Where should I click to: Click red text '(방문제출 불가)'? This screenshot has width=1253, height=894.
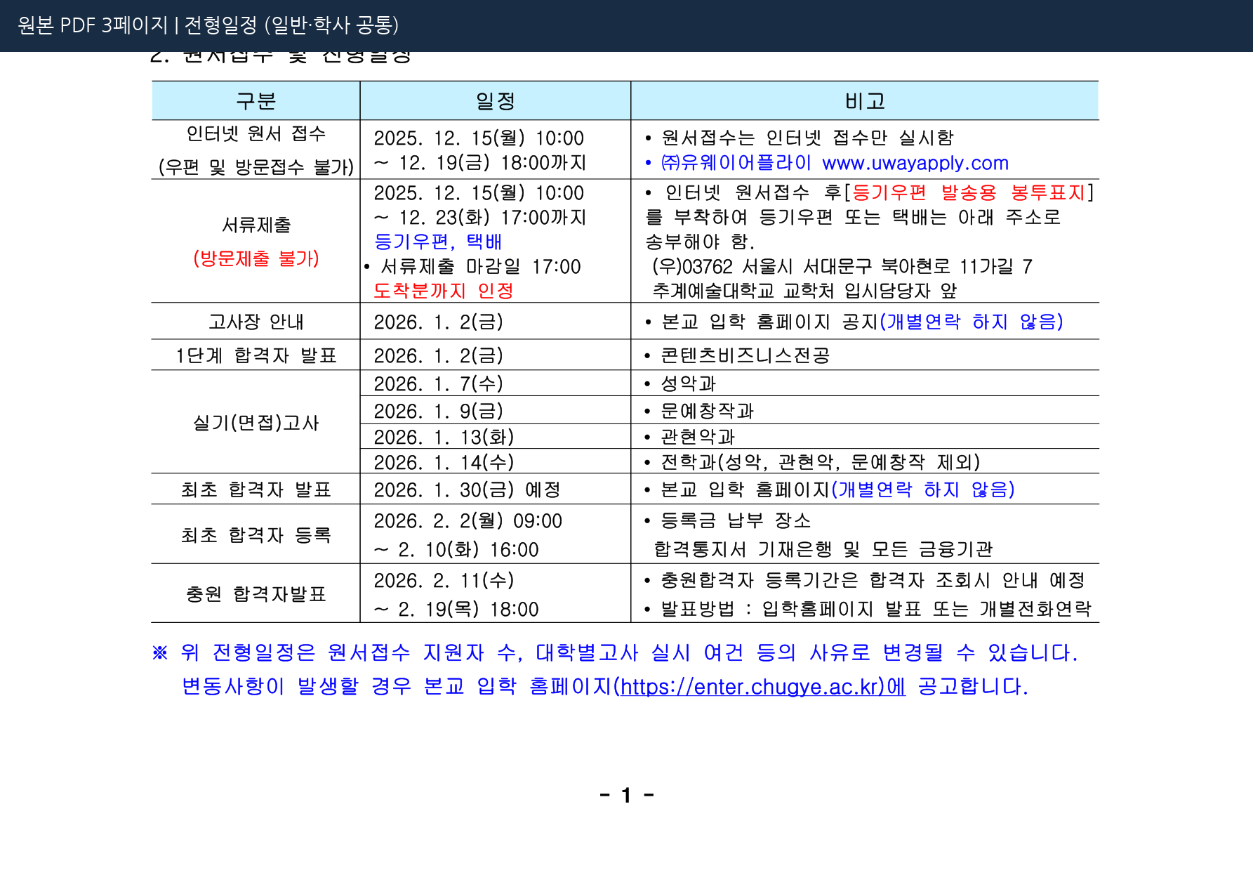tap(256, 258)
